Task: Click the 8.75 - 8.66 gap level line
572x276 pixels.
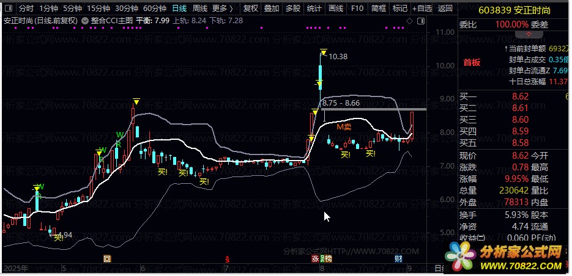Action: click(374, 109)
